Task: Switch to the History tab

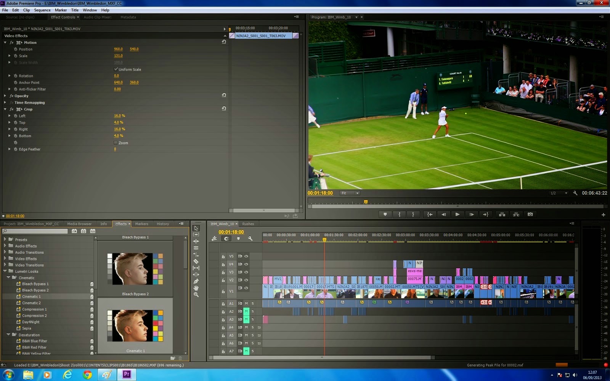Action: (163, 224)
